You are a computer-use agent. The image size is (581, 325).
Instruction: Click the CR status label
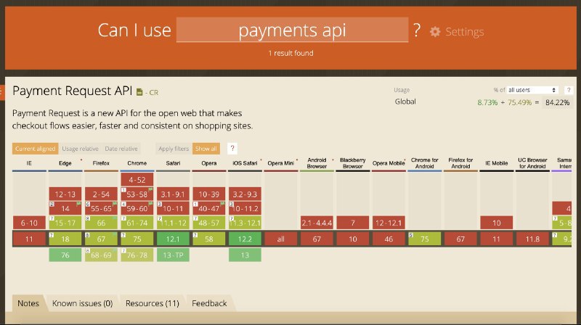coord(153,93)
